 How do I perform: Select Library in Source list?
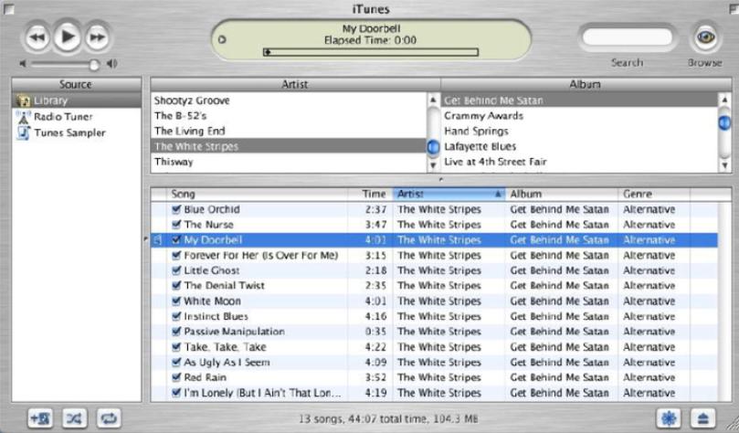(x=77, y=100)
